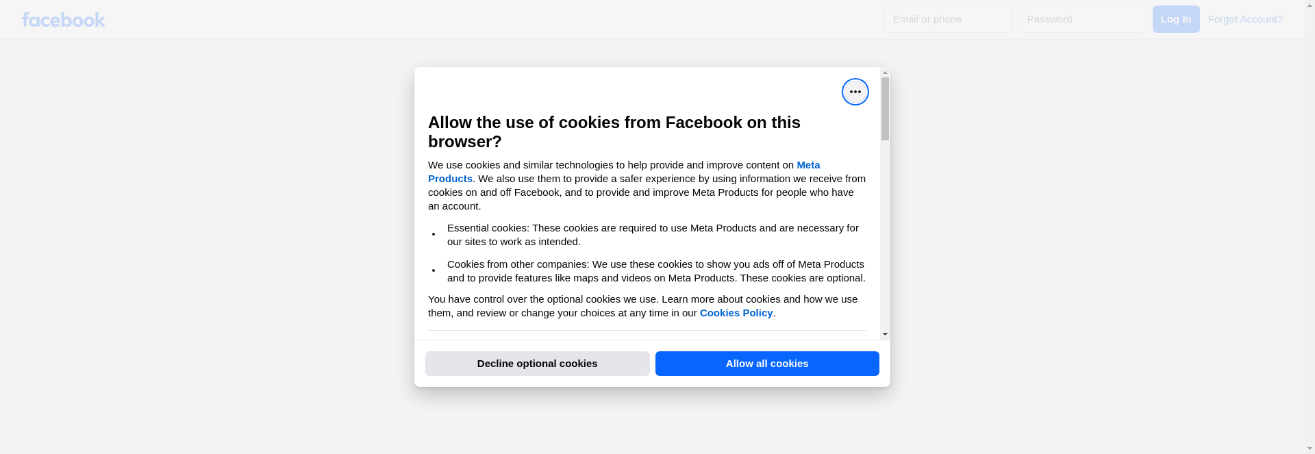This screenshot has height=454, width=1315.
Task: Click the Facebook logo
Action: [63, 20]
